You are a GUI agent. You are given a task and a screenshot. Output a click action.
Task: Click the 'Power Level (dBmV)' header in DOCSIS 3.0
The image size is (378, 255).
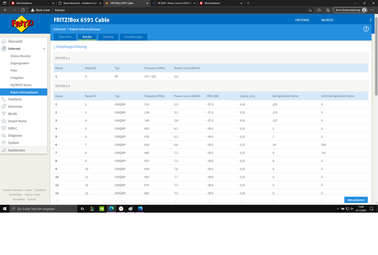pyautogui.click(x=187, y=96)
